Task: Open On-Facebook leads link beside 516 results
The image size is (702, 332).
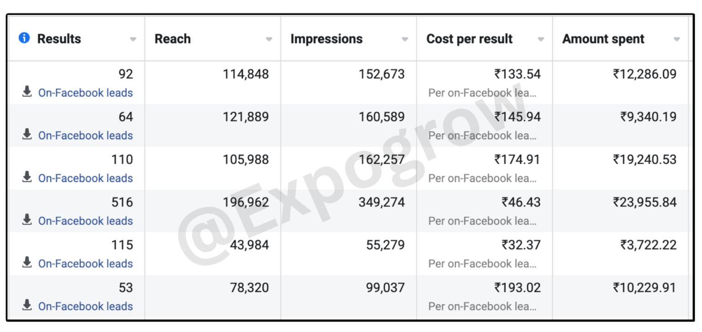Action: [x=85, y=221]
